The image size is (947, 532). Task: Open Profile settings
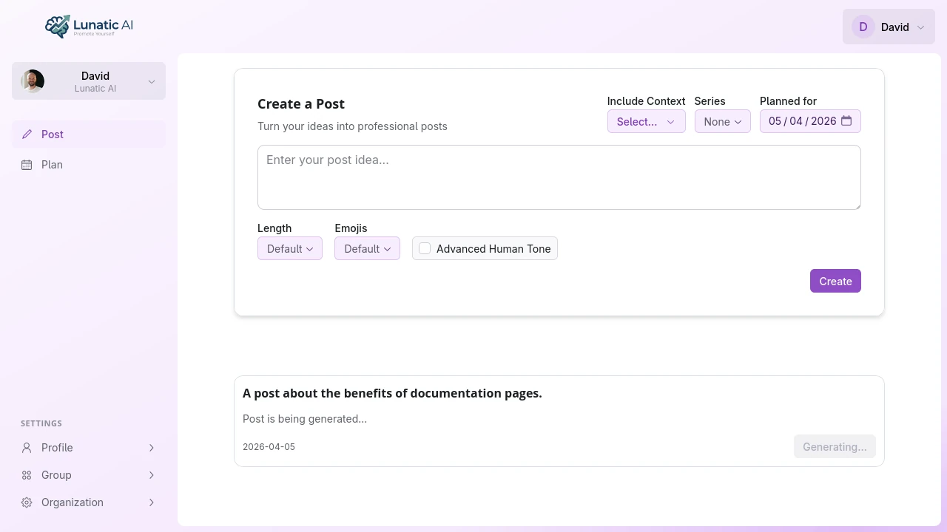[89, 447]
